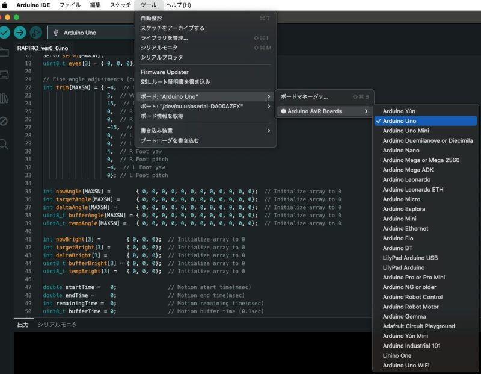Open the board selector showing Arduino Uno
The height and width of the screenshot is (374, 481).
91,33
